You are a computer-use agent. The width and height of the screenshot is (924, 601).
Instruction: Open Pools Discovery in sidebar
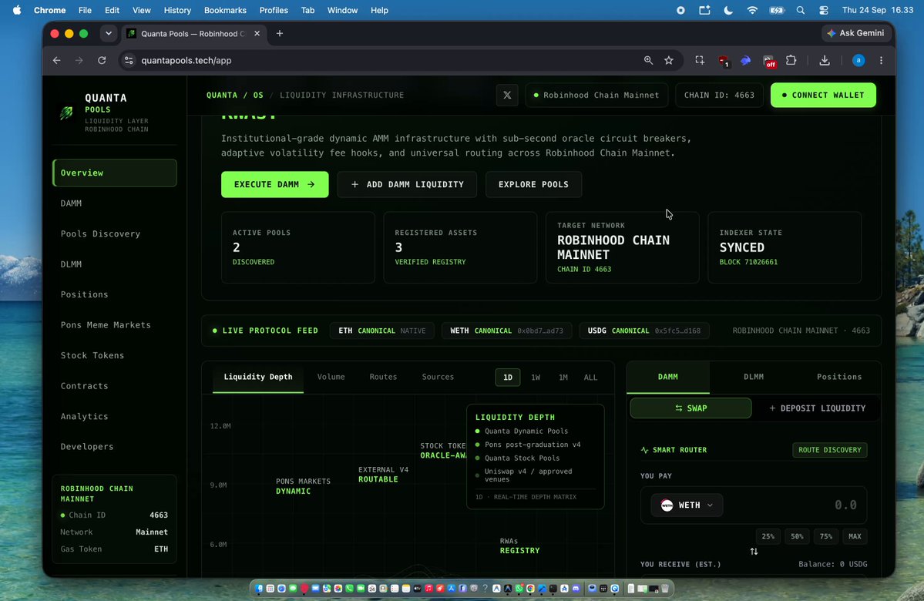click(100, 234)
